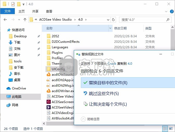Image resolution: width=175 pixels, height=132 pixels.
Task: Click the search magnifier icon
Action: click(x=168, y=20)
